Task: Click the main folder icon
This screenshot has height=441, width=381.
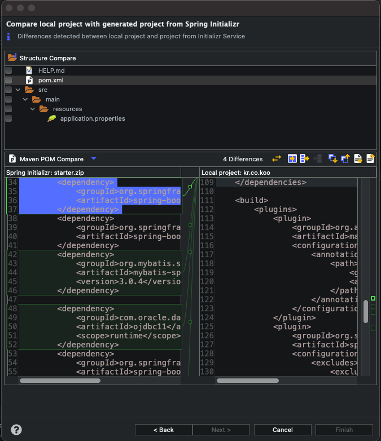Action: 36,99
